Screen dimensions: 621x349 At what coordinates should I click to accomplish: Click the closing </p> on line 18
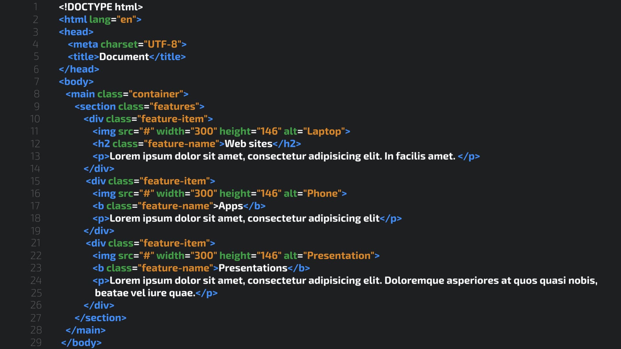391,219
